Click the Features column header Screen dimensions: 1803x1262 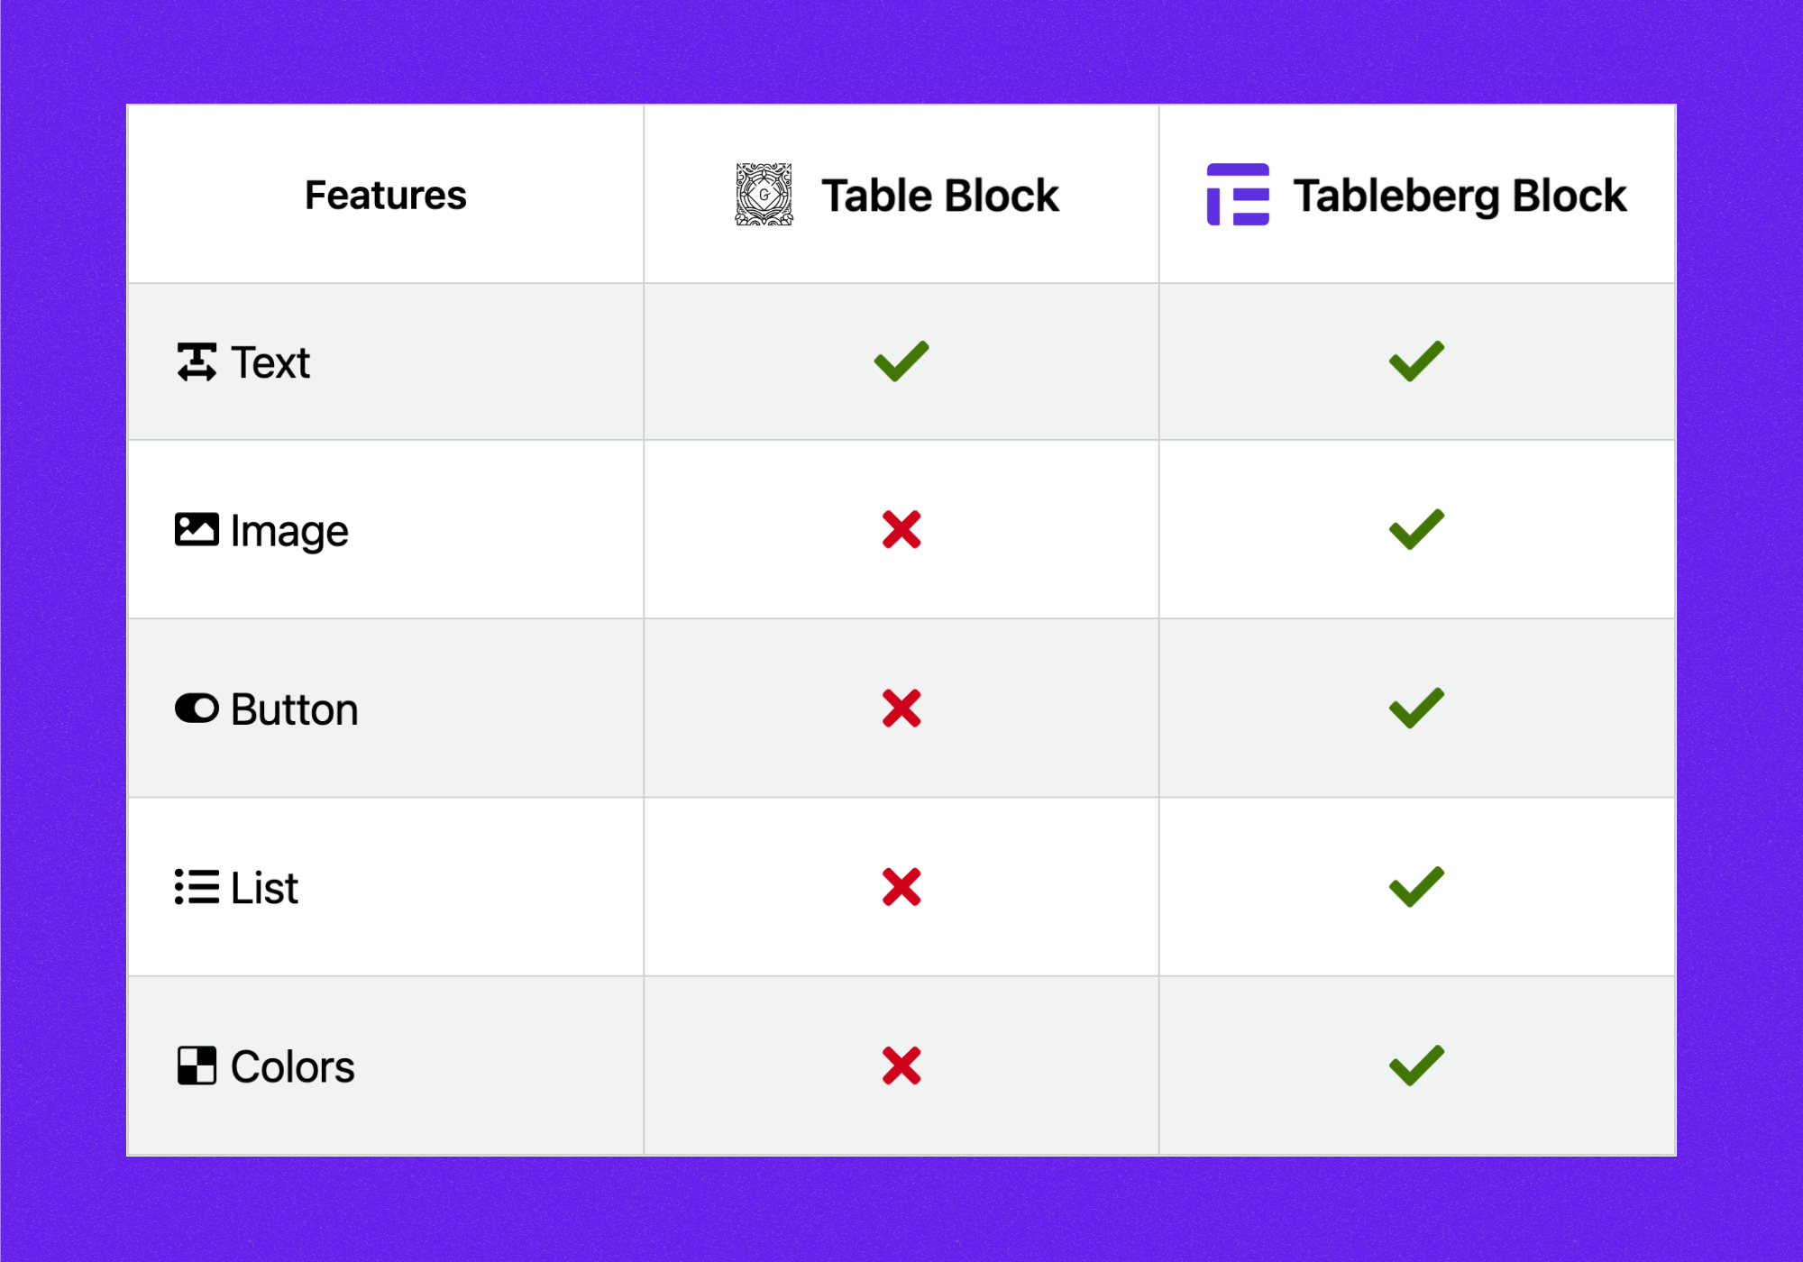click(x=386, y=196)
